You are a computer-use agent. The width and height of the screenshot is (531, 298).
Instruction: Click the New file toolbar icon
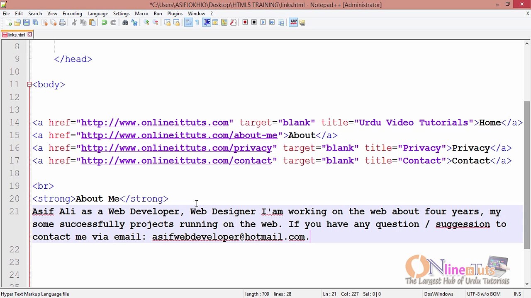pyautogui.click(x=9, y=22)
